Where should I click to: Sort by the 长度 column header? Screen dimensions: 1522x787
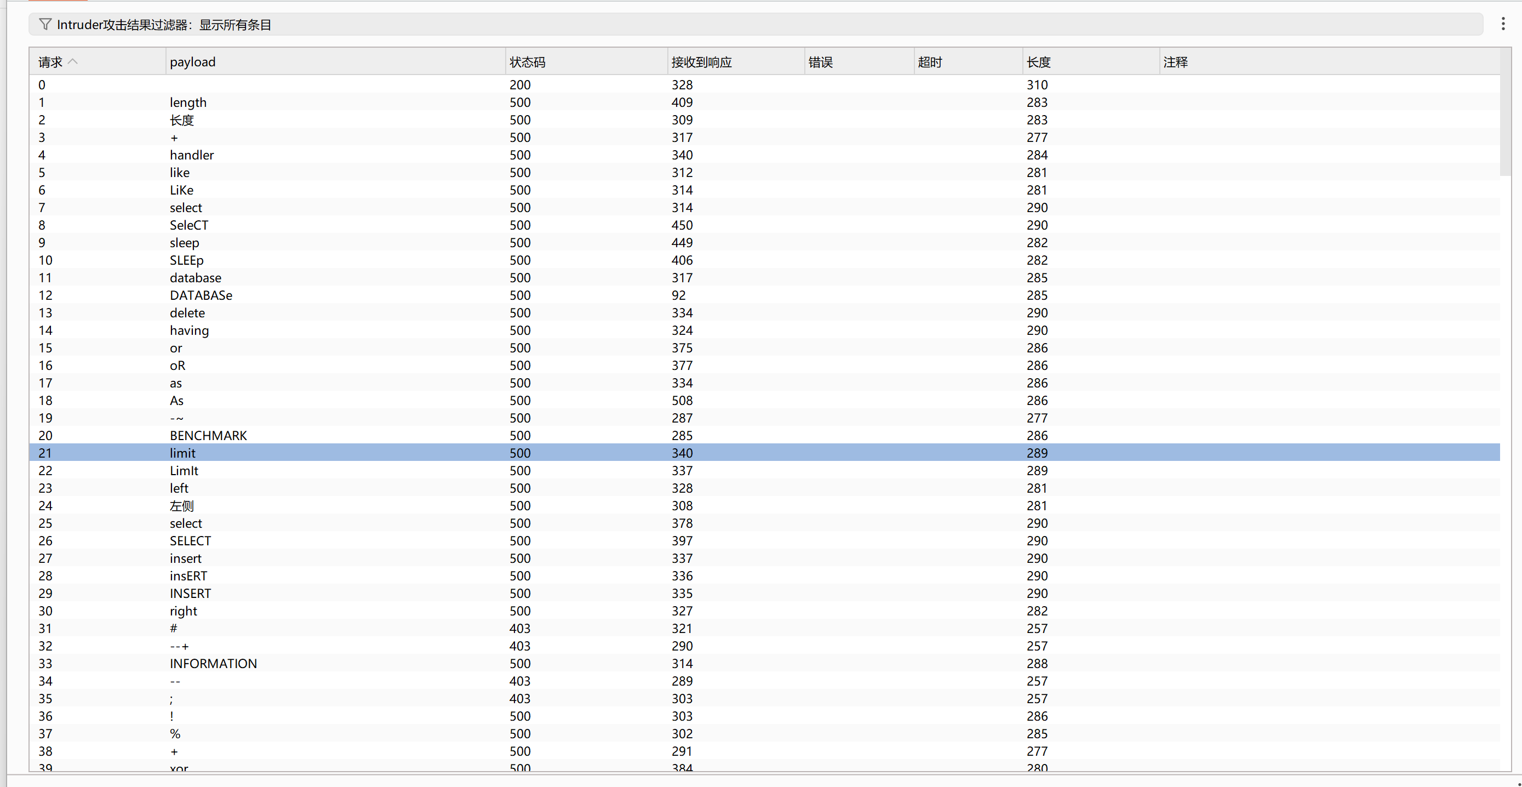click(1038, 62)
